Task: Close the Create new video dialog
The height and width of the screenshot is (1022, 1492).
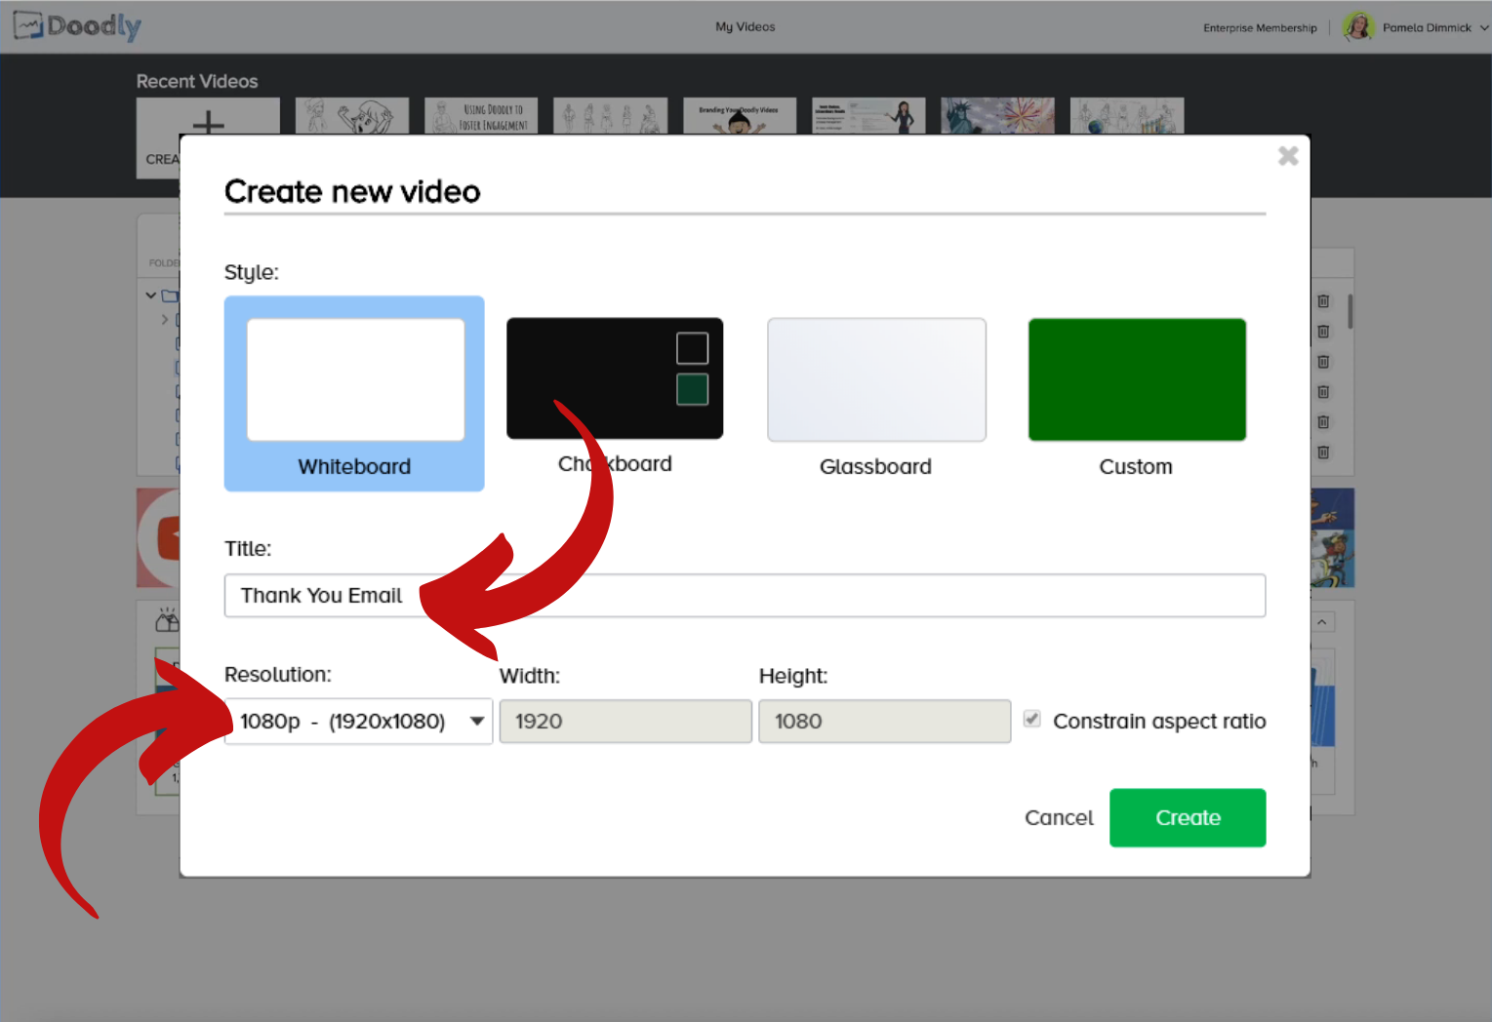Action: (x=1288, y=156)
